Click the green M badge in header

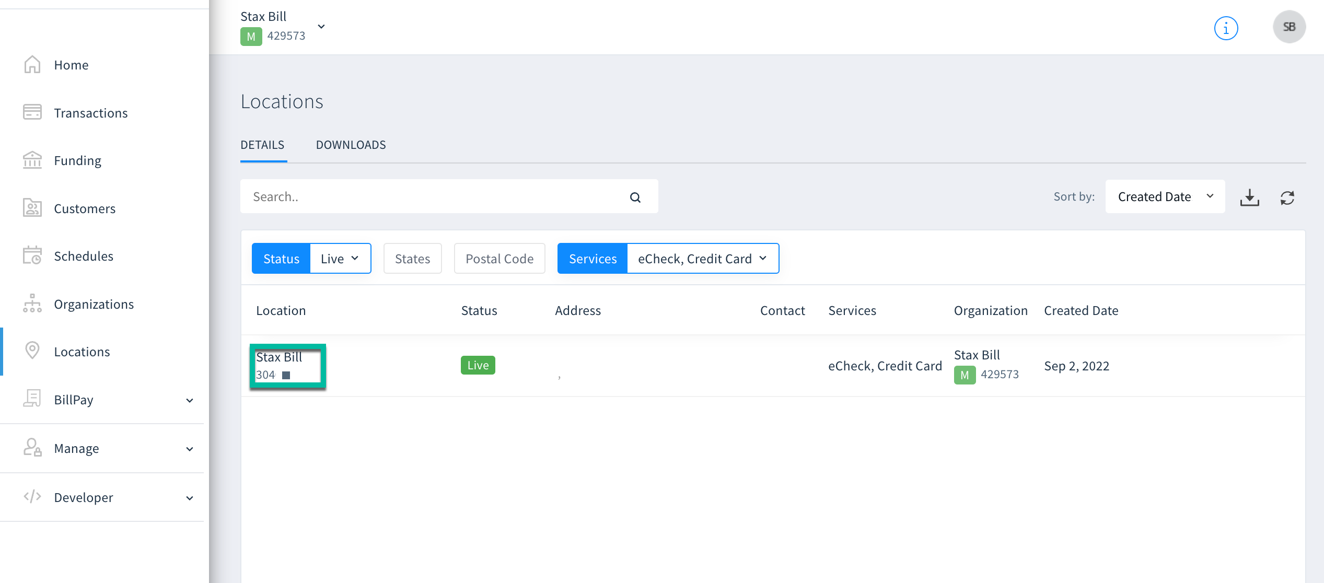click(251, 37)
